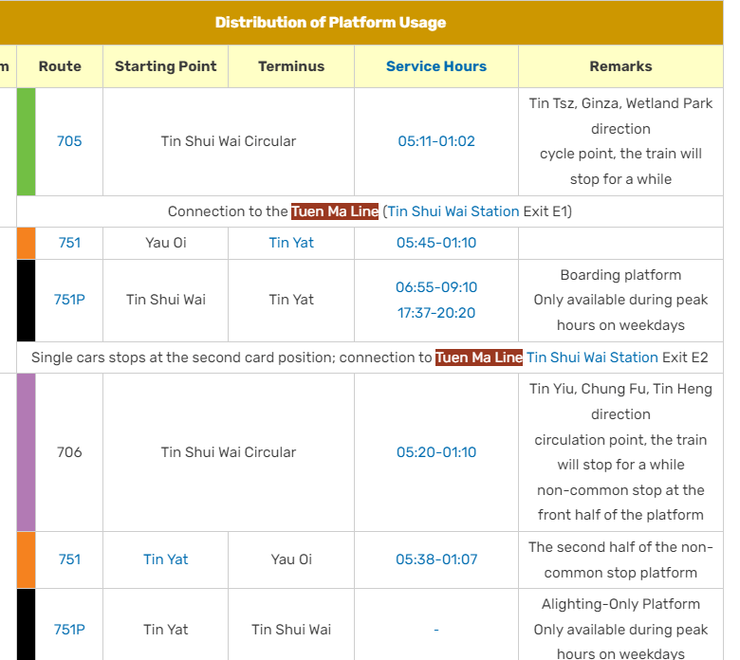Open route 751 departing from Yau Oi

[x=69, y=243]
